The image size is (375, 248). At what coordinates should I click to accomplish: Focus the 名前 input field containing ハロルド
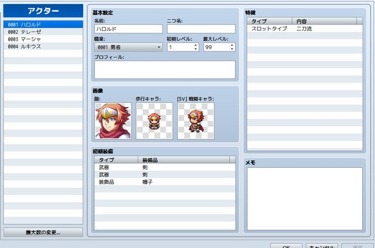coord(128,29)
